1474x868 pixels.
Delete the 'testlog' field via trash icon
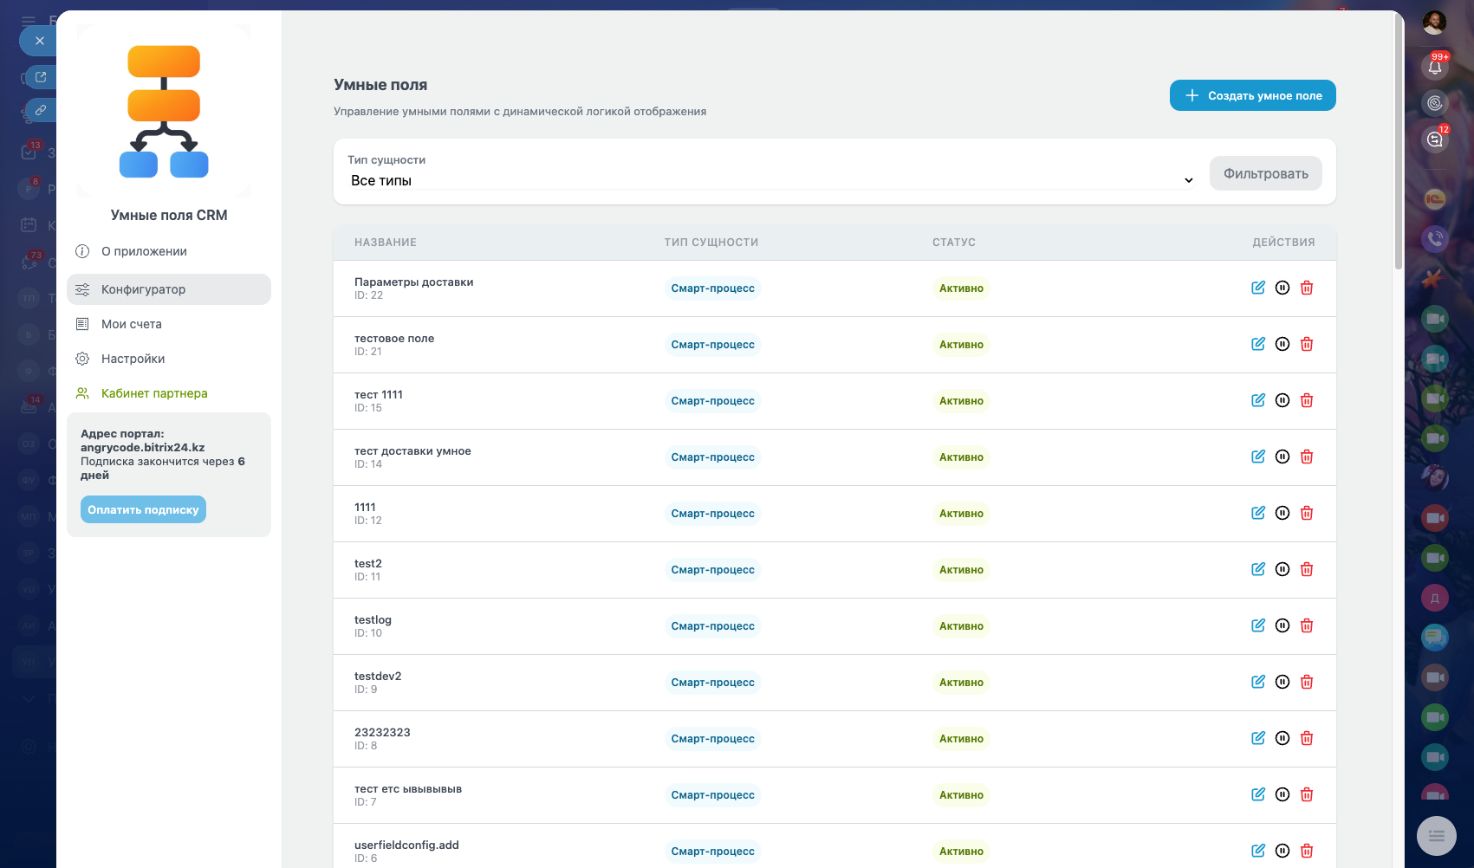coord(1307,625)
